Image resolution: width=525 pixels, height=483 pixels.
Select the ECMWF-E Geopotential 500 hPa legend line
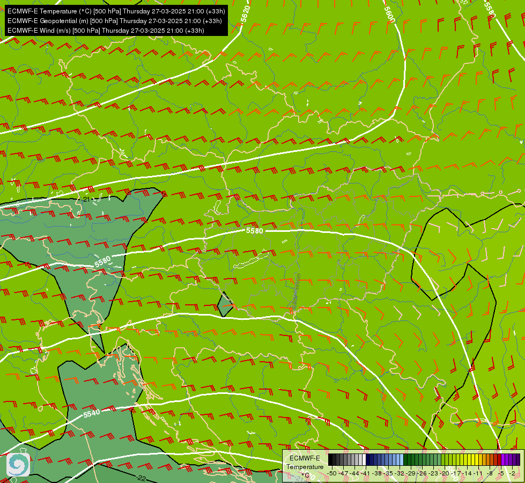point(115,21)
